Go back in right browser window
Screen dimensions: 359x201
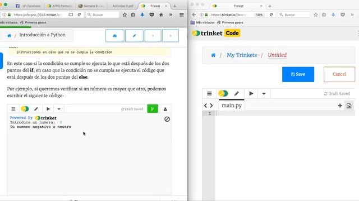point(194,15)
